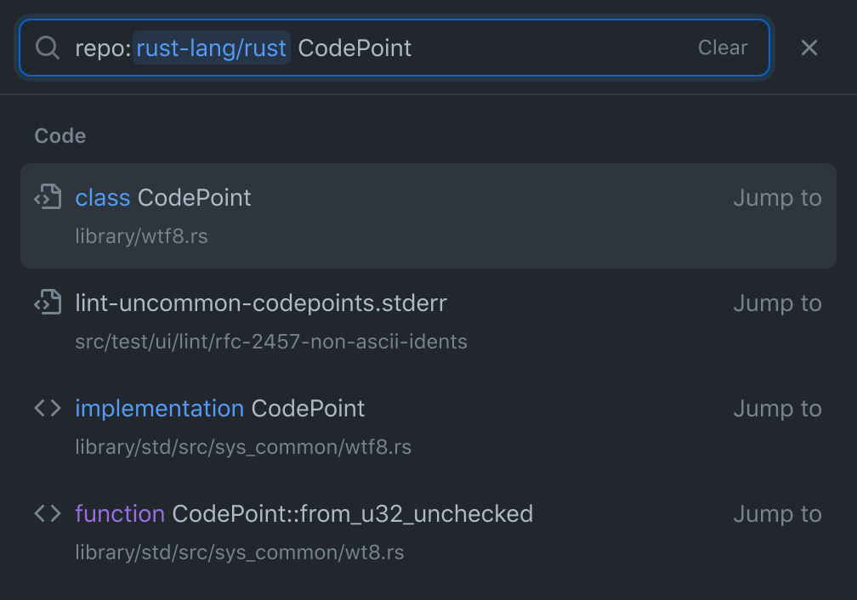Click code brackets icon beside implementation CodePoint
This screenshot has height=600, width=857.
[48, 408]
